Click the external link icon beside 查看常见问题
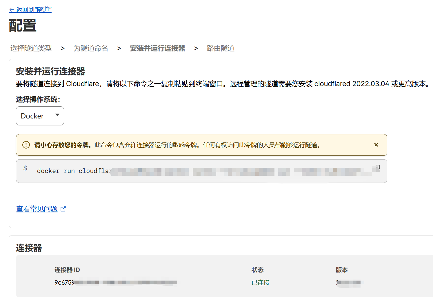 63,209
